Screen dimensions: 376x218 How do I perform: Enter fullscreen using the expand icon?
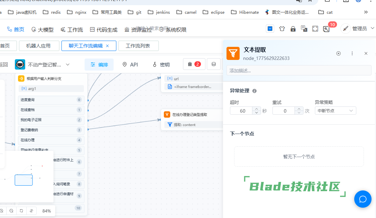(x=315, y=29)
